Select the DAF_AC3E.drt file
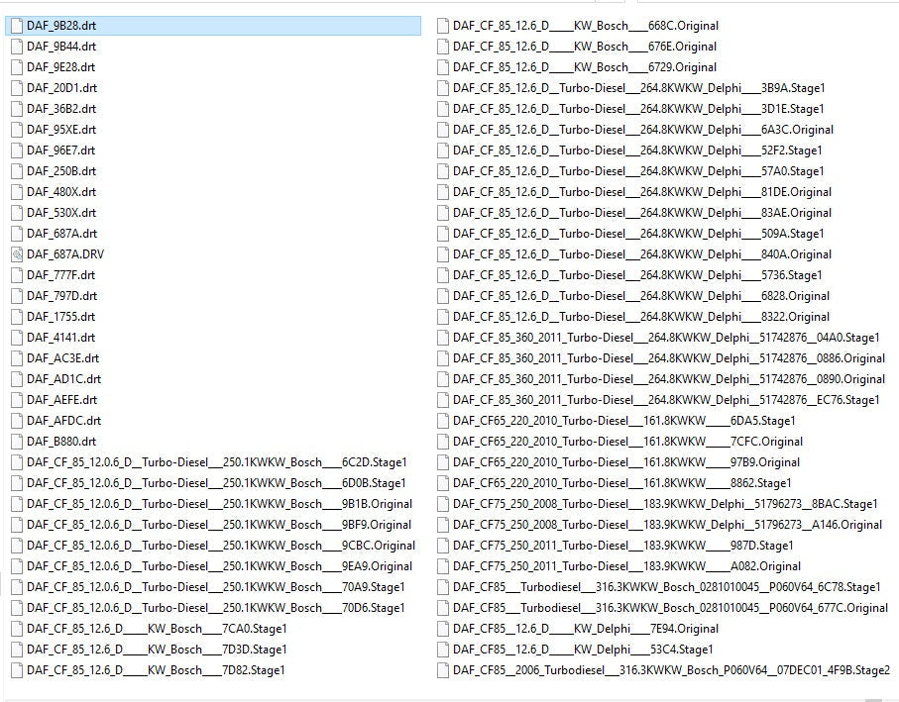899x702 pixels. coord(63,358)
